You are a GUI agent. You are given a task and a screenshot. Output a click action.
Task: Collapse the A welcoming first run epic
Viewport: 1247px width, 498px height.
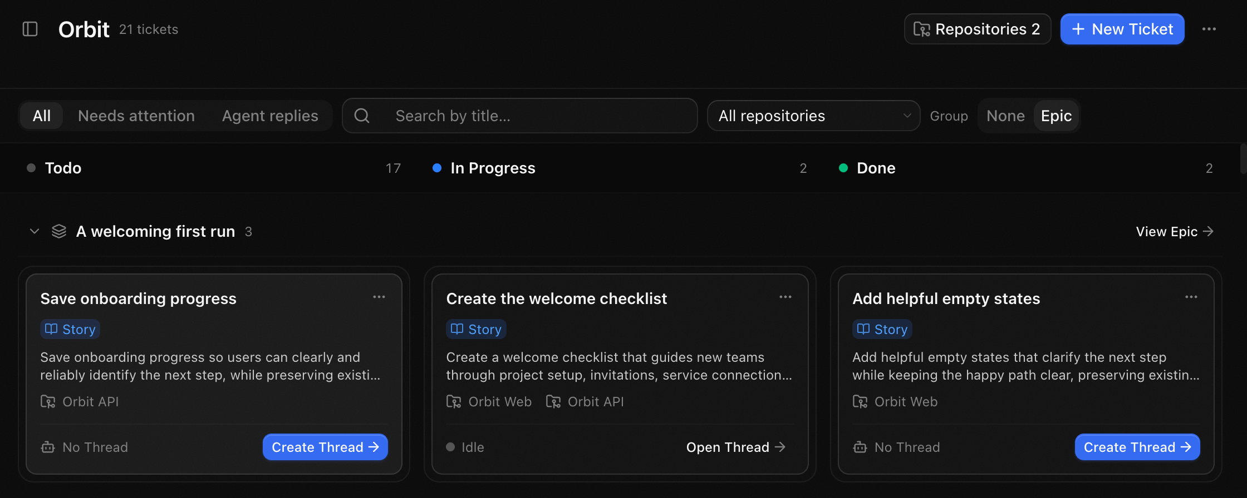pyautogui.click(x=35, y=231)
